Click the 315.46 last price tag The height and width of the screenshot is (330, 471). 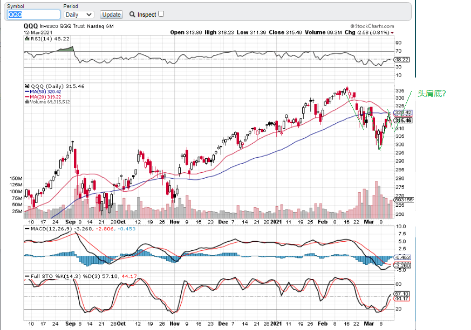[x=403, y=121]
